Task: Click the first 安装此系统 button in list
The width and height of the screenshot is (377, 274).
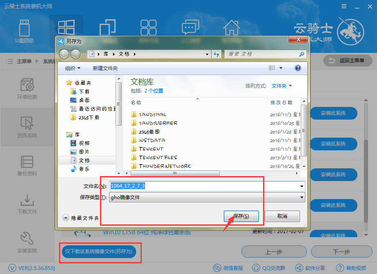Action: pyautogui.click(x=334, y=113)
